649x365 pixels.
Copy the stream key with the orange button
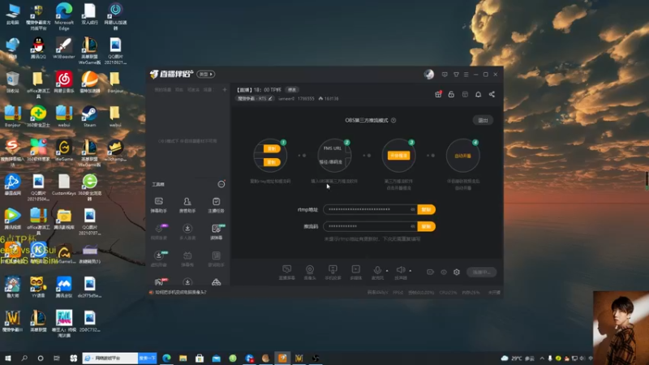click(x=427, y=226)
